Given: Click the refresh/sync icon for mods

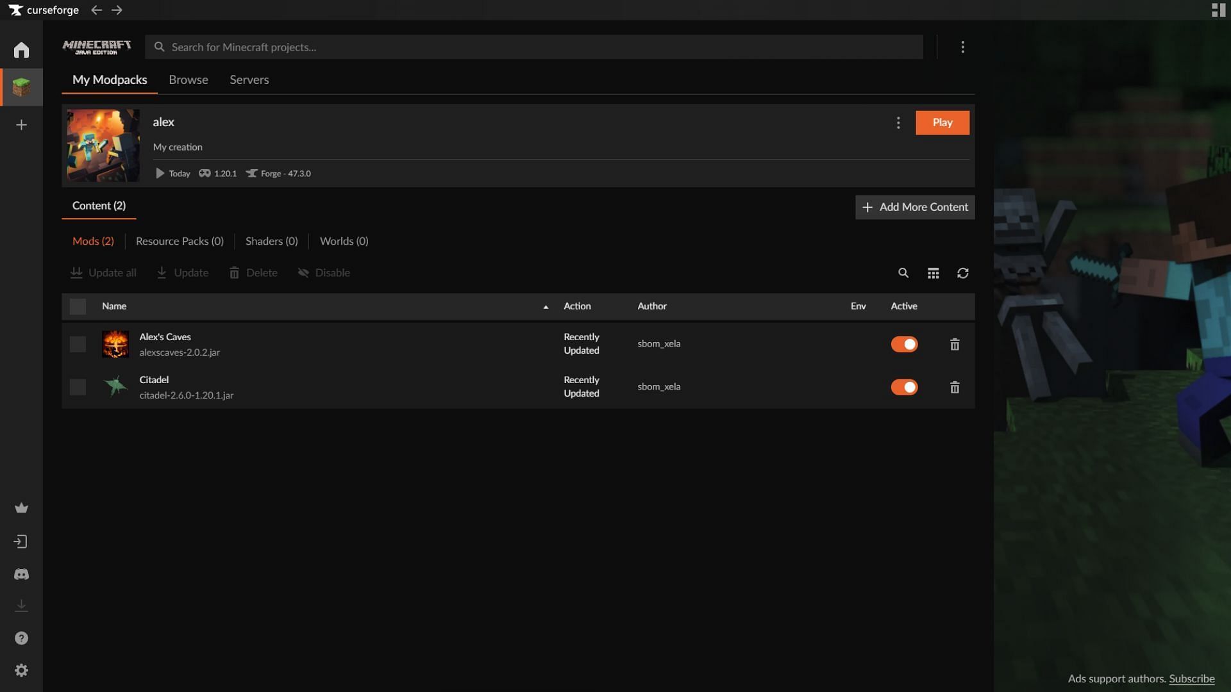Looking at the screenshot, I should (962, 272).
